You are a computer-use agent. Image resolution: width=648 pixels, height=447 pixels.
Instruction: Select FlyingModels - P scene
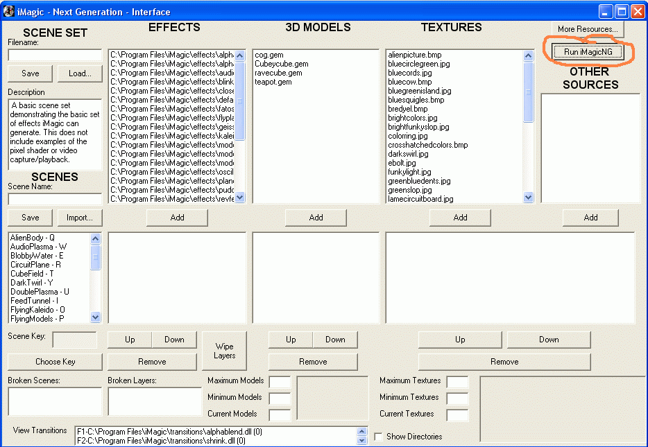point(37,319)
